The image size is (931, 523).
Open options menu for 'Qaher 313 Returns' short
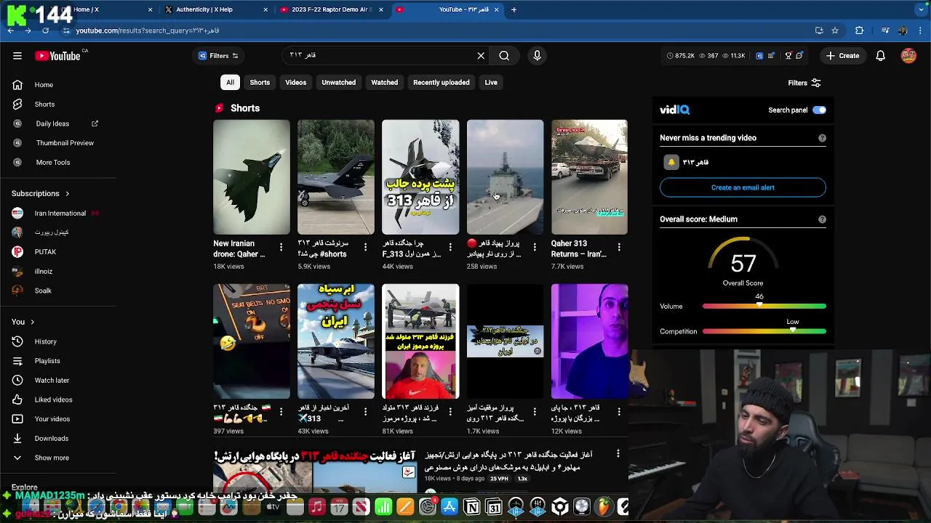click(619, 248)
